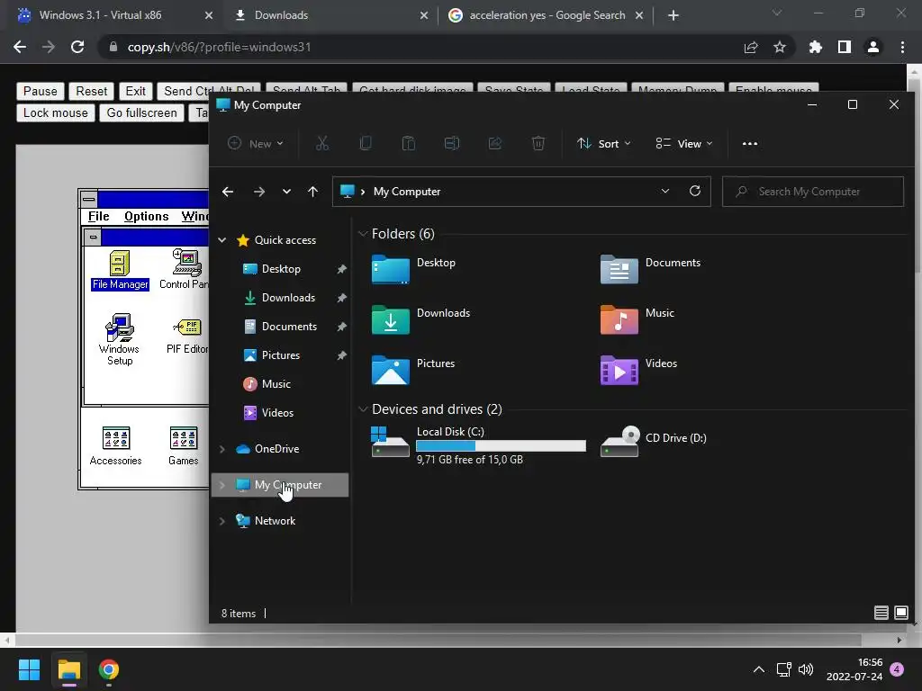This screenshot has height=691, width=922.
Task: Switch to acceleration yes Google Search tab
Action: [x=547, y=15]
